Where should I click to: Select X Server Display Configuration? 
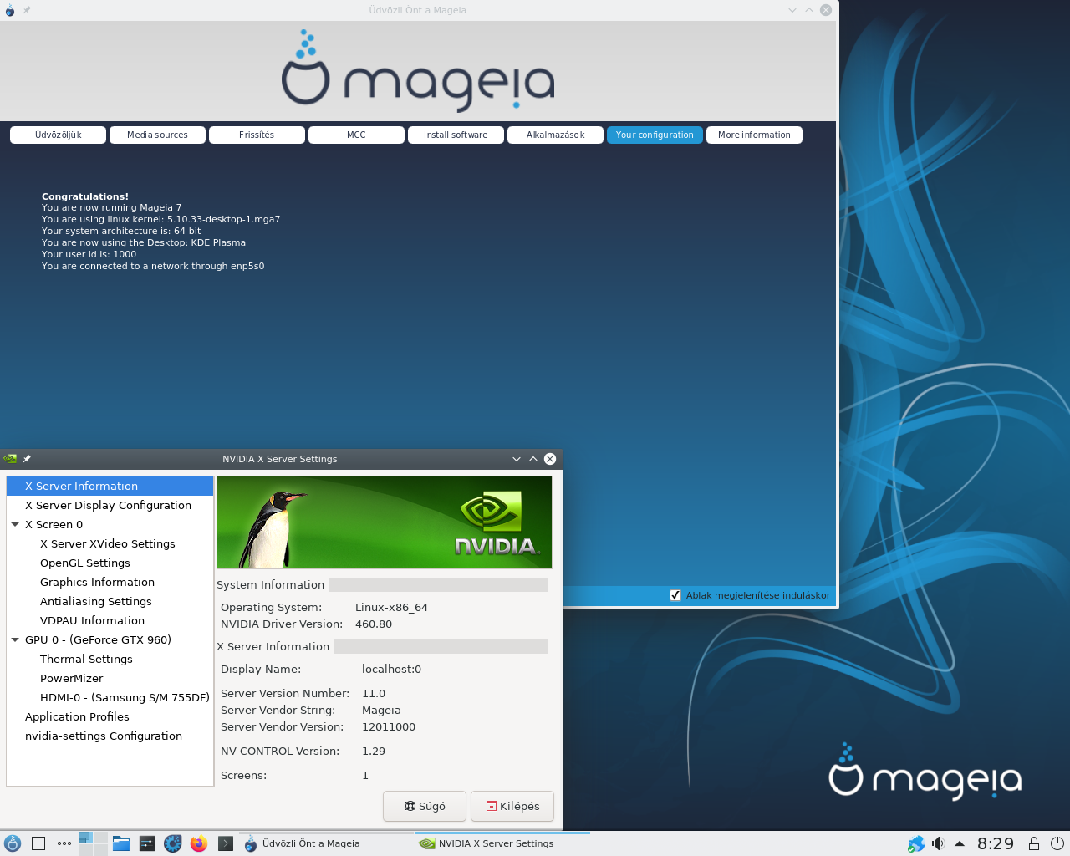[x=110, y=505]
